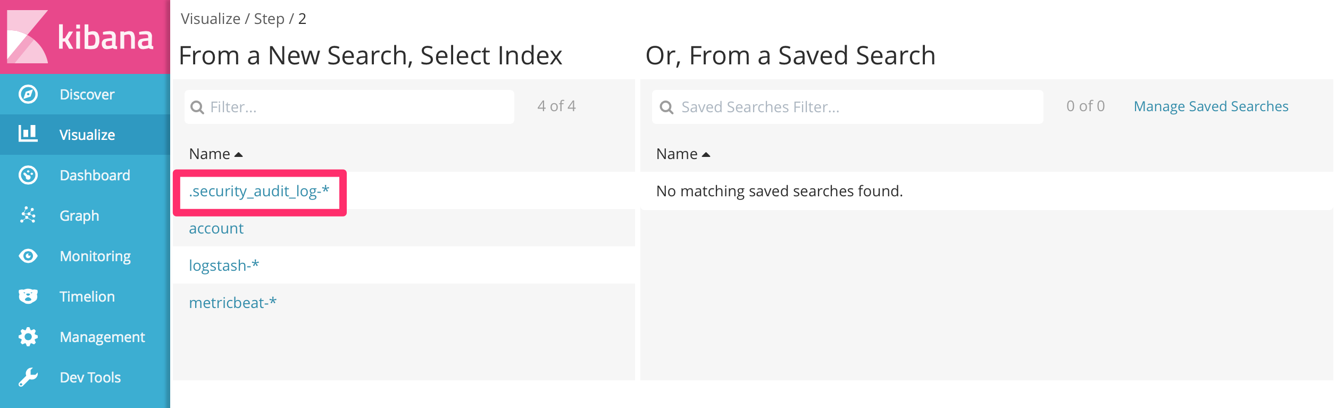Focus the index Filter input field
Image resolution: width=1336 pixels, height=408 pixels.
point(356,107)
